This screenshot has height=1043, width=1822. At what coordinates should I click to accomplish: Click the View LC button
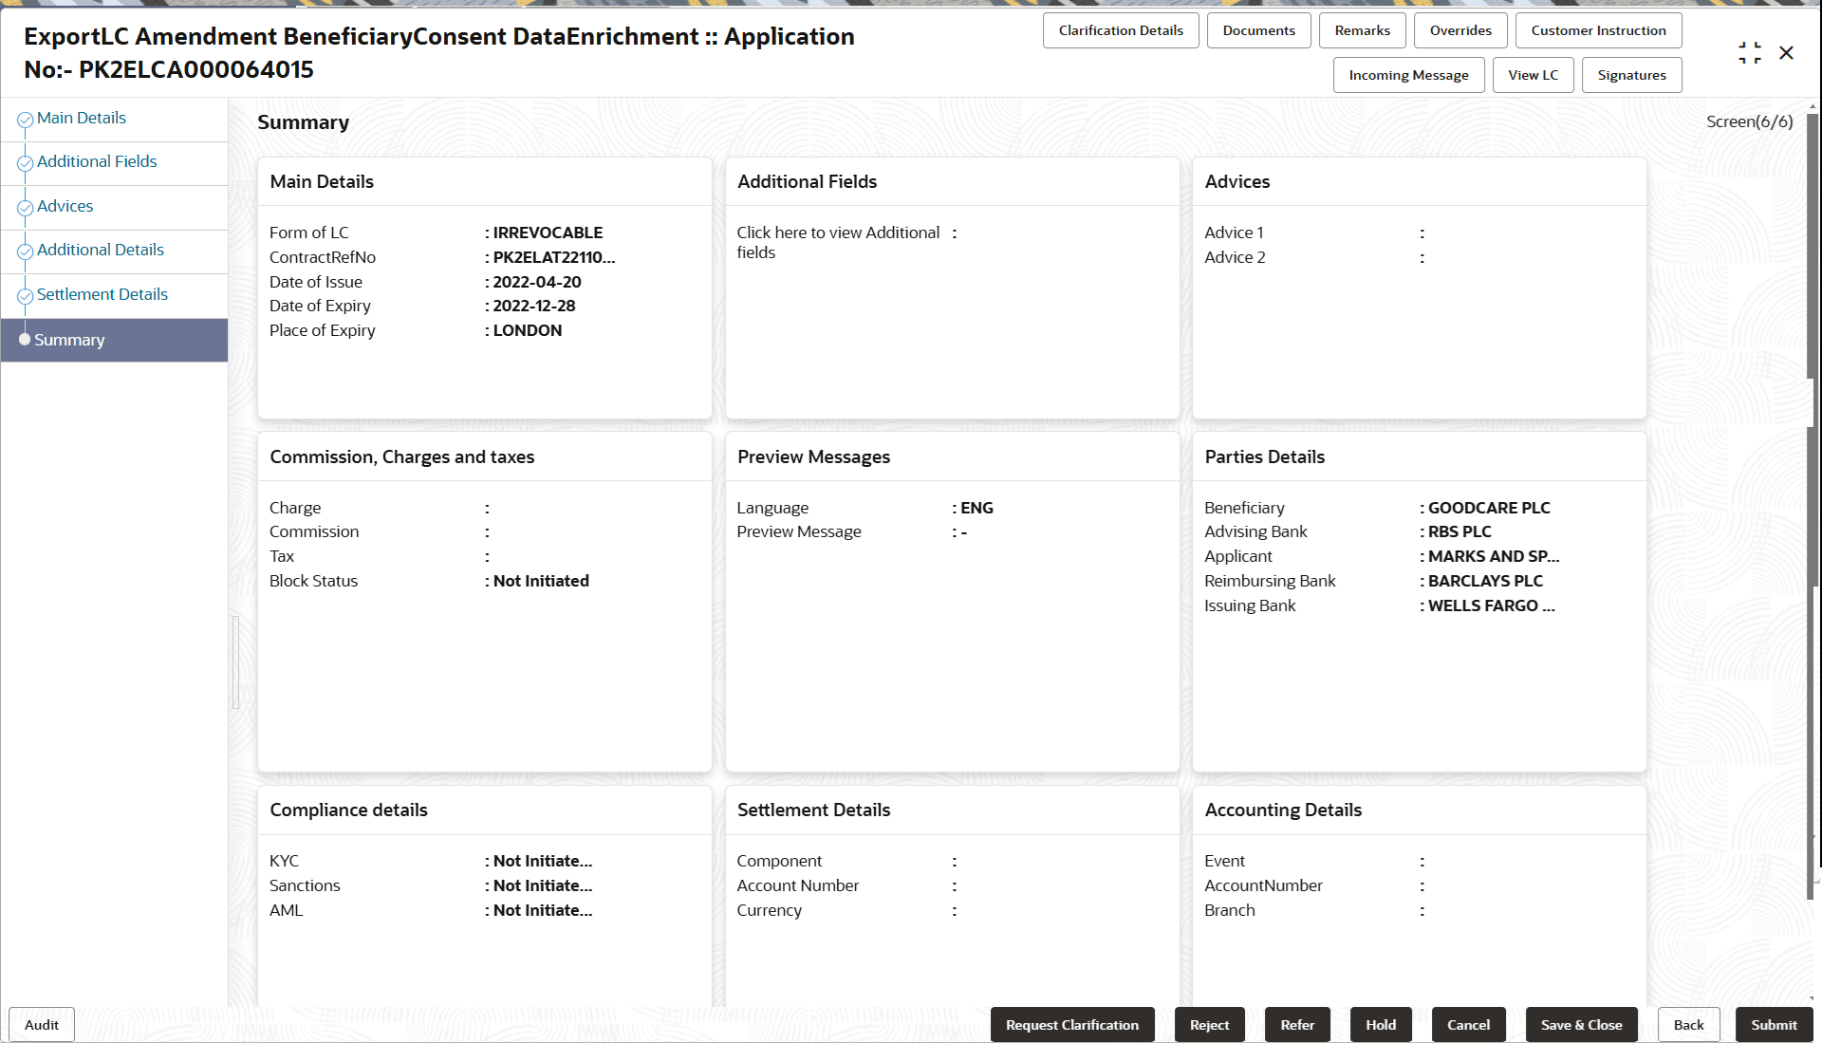click(1533, 75)
